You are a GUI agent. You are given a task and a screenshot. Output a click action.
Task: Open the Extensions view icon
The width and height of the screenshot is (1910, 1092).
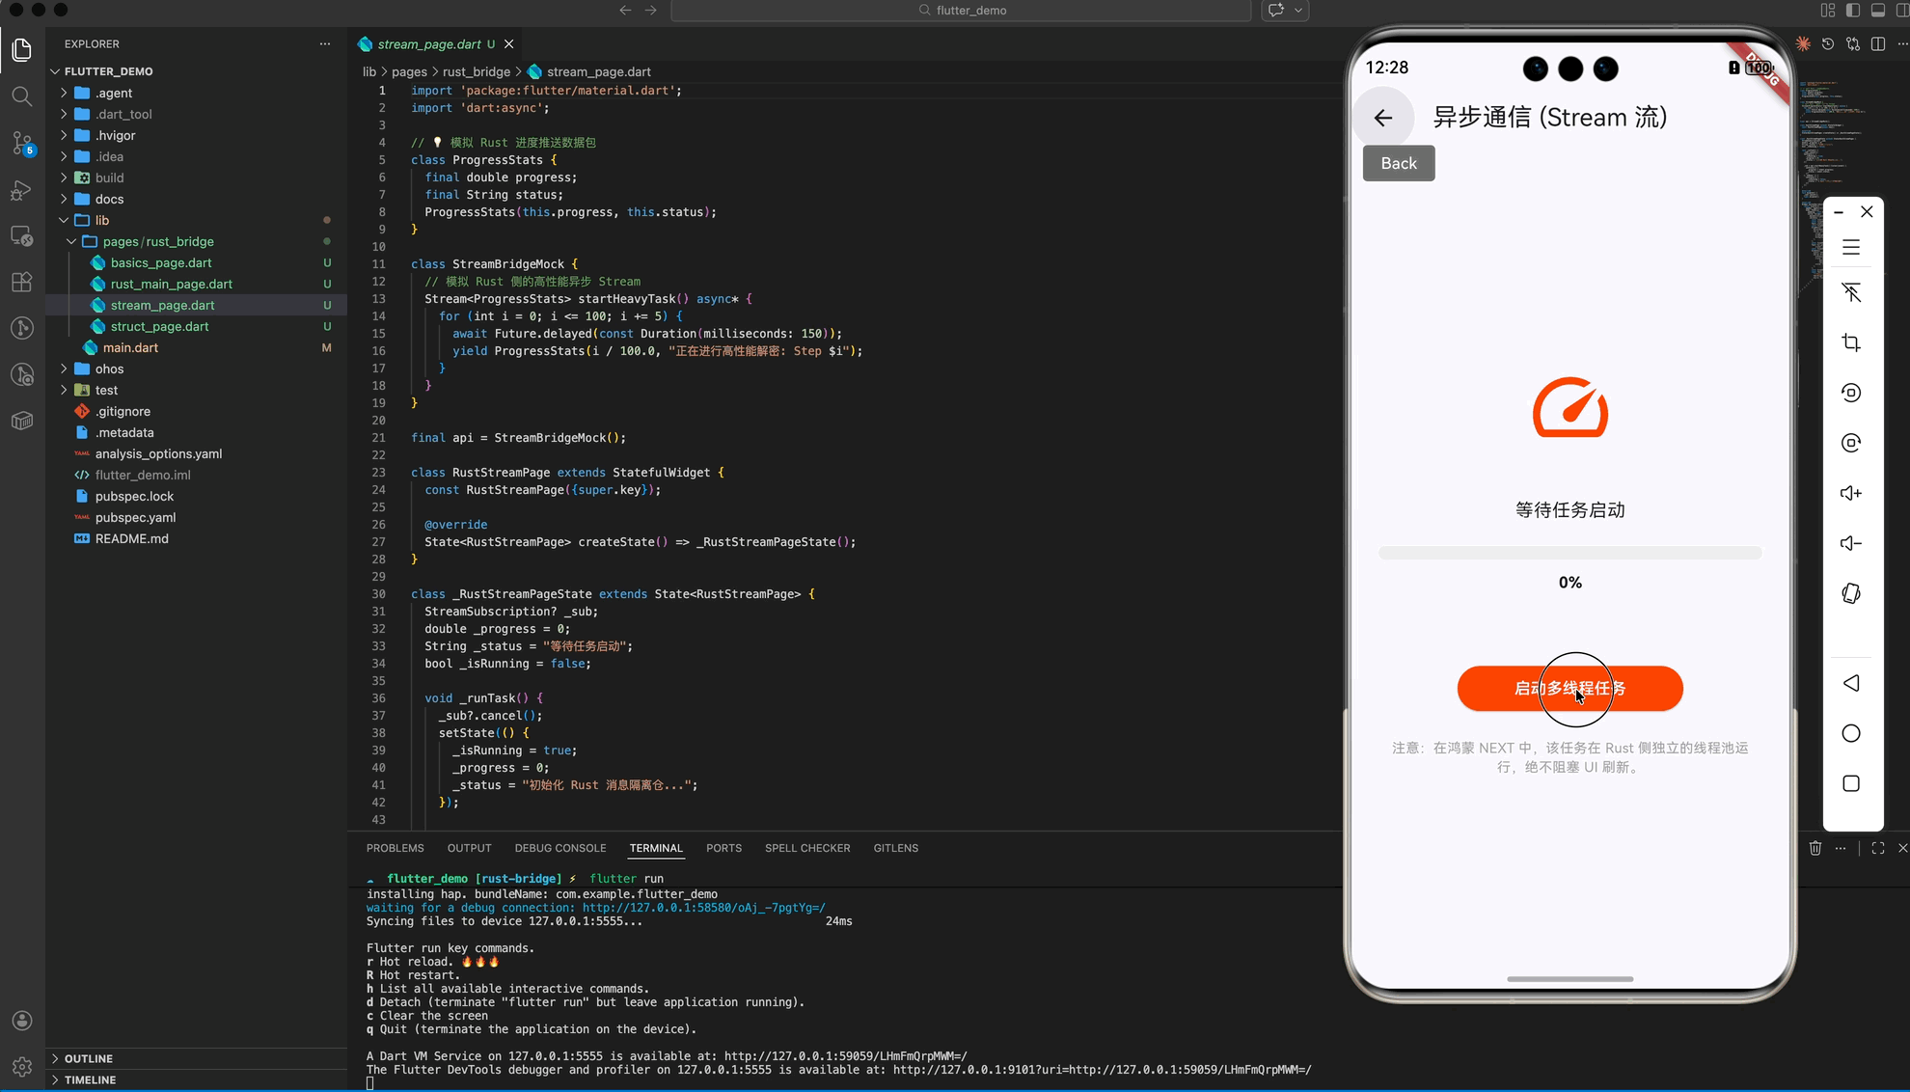(x=21, y=282)
